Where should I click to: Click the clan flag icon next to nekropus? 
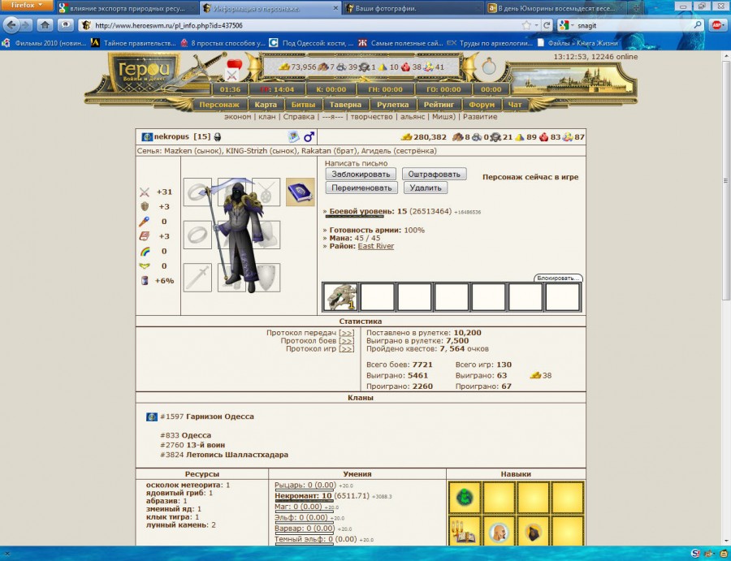147,136
